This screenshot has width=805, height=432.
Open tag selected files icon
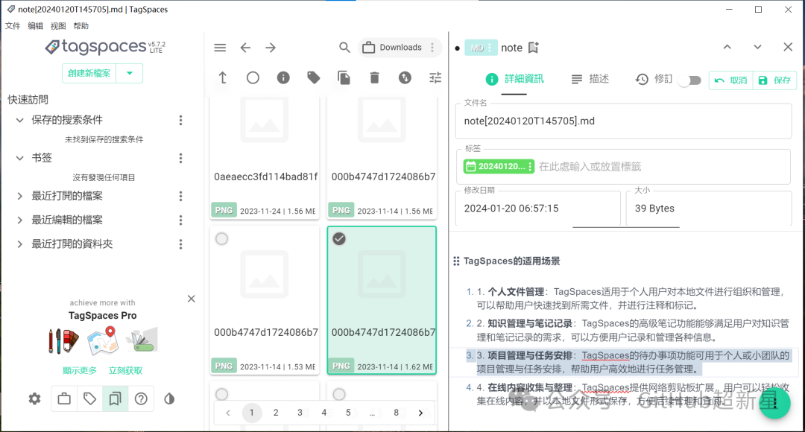[313, 77]
